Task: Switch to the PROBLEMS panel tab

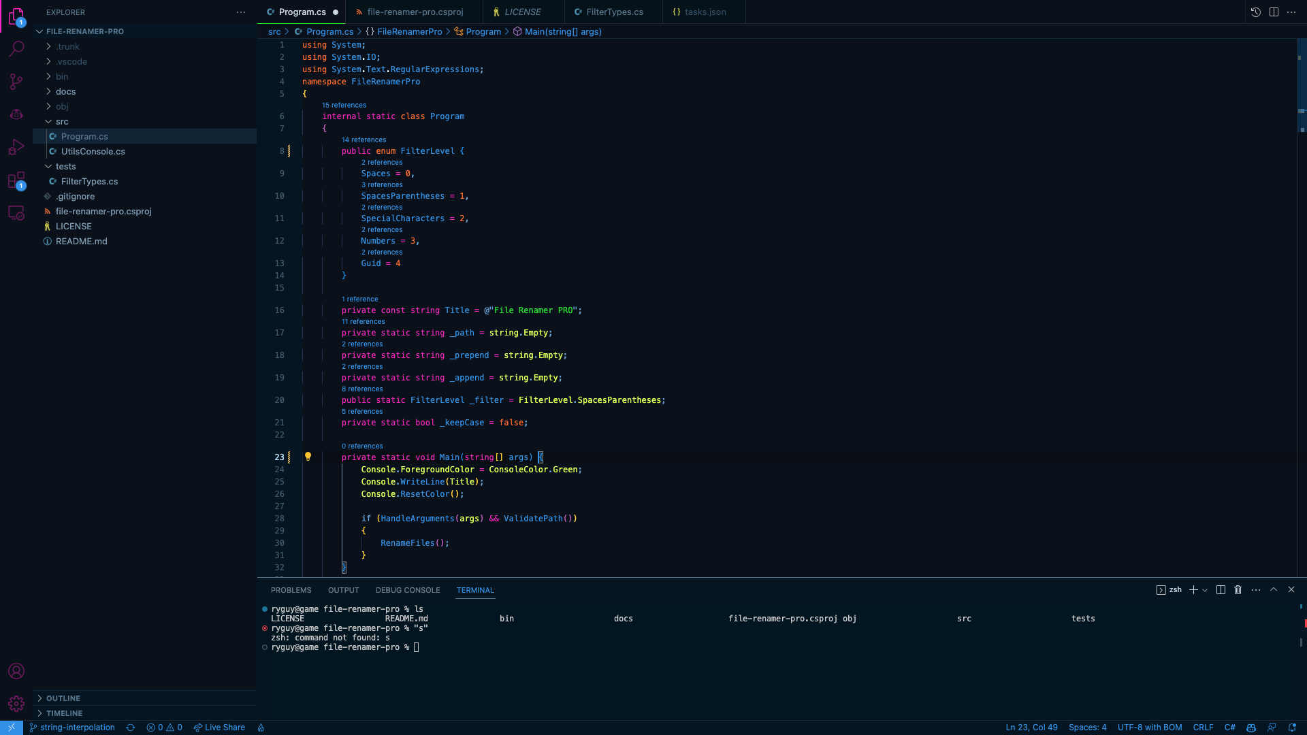Action: (x=291, y=590)
